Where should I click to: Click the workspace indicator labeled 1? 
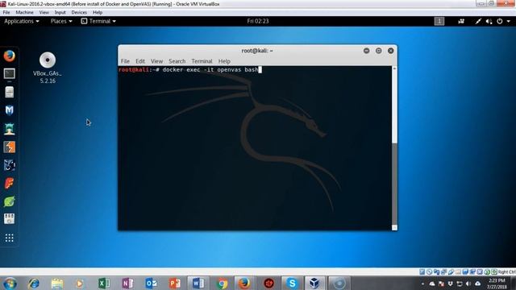(439, 21)
